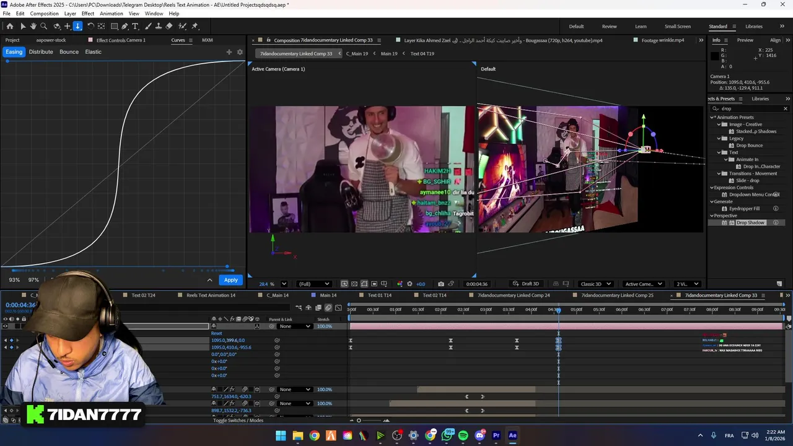The height and width of the screenshot is (446, 793).
Task: Open the Curves panel settings gear
Action: click(240, 52)
